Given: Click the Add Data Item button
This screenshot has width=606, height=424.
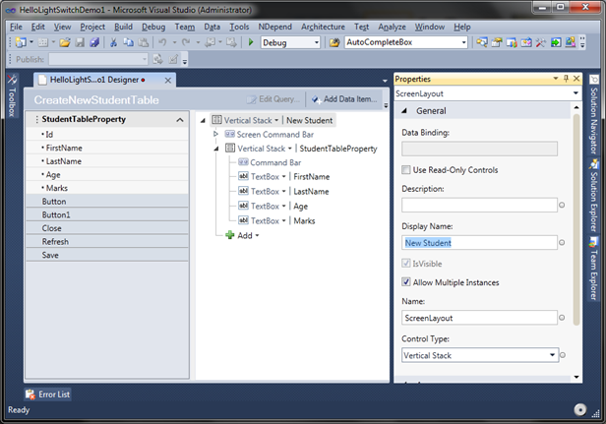Looking at the screenshot, I should pos(344,99).
